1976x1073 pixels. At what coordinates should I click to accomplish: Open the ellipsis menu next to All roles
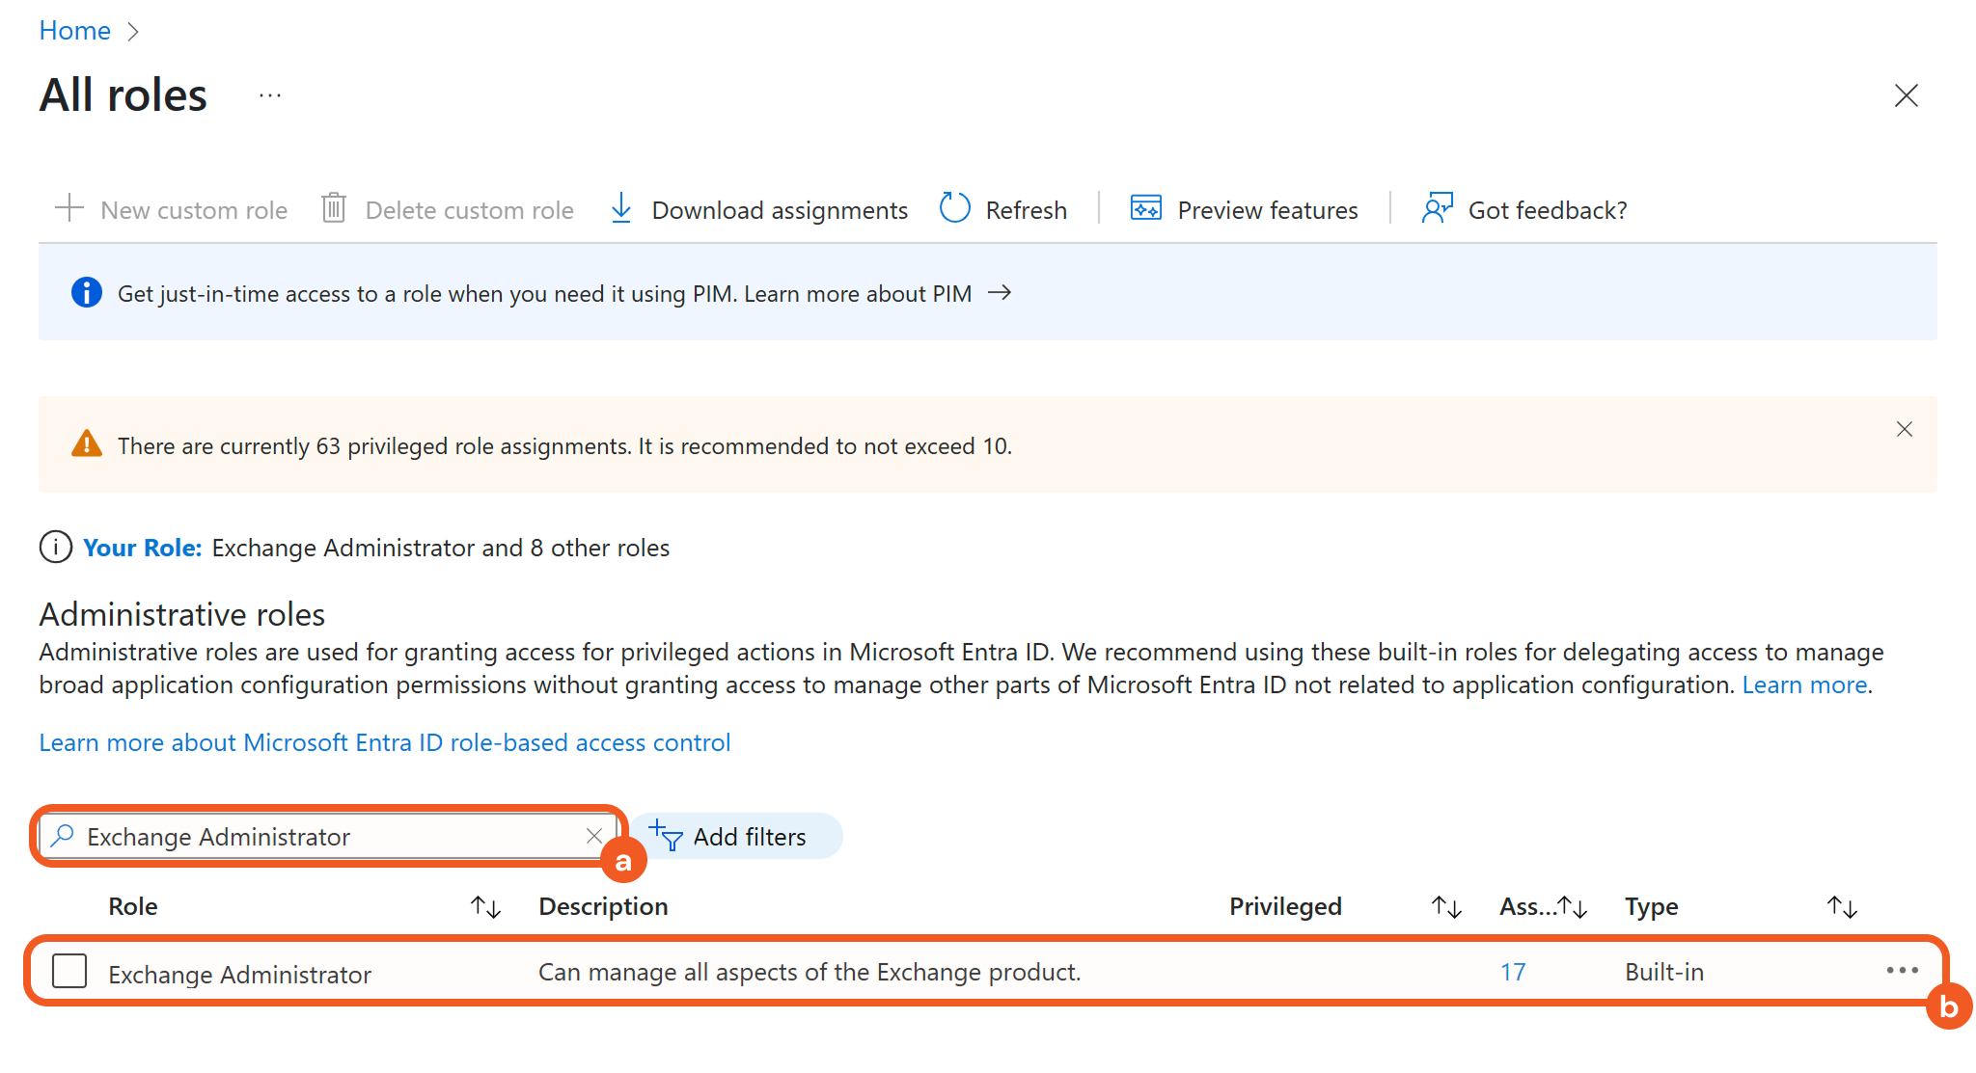(x=270, y=95)
